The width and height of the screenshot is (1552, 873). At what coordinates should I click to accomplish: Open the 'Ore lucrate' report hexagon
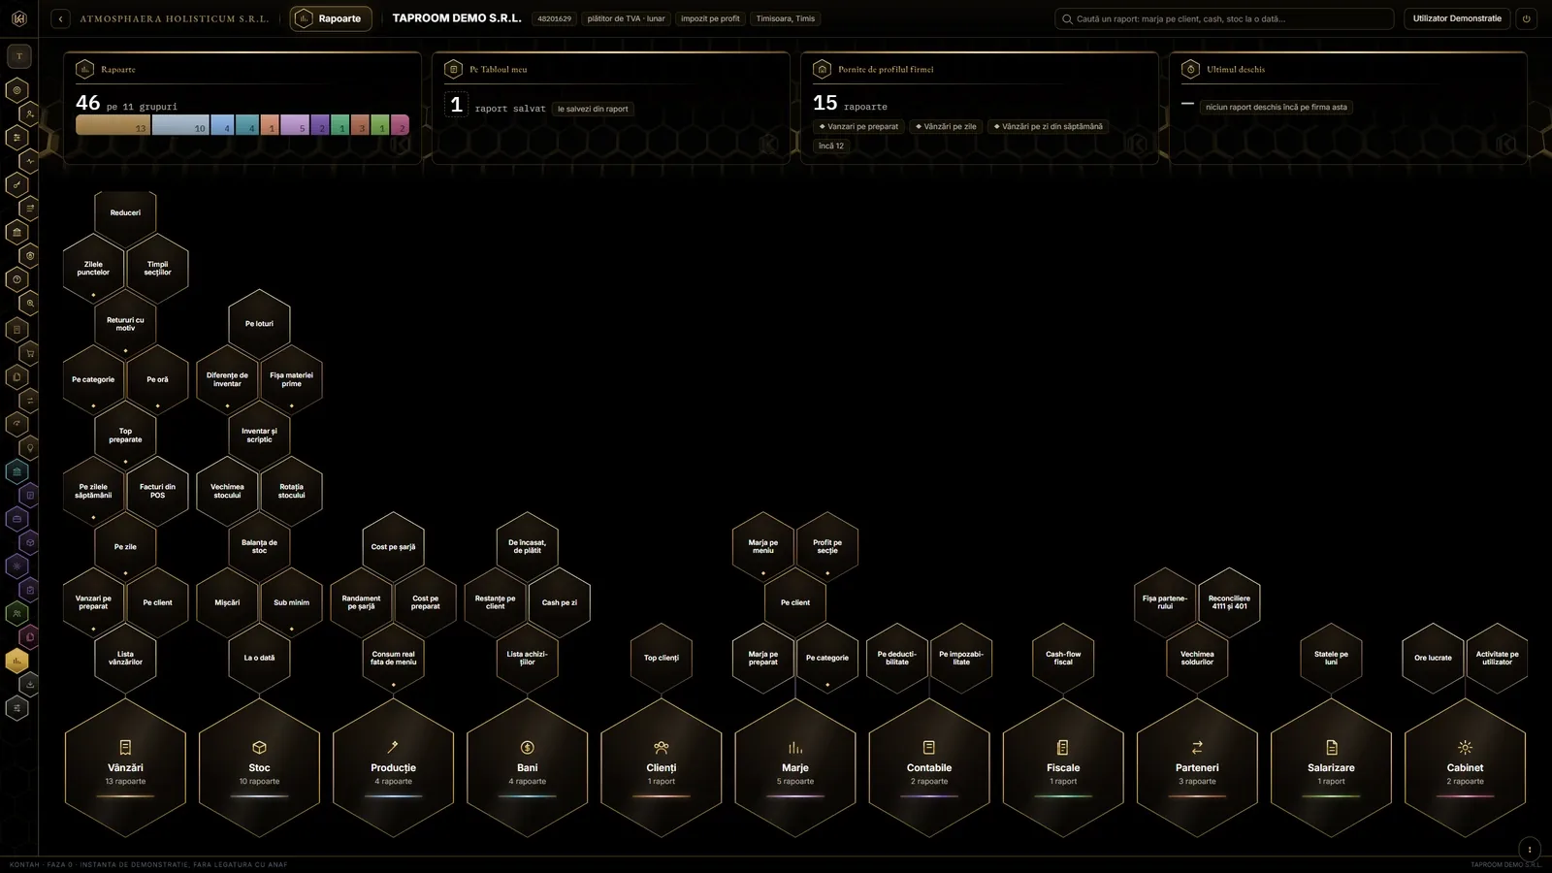[x=1433, y=658]
